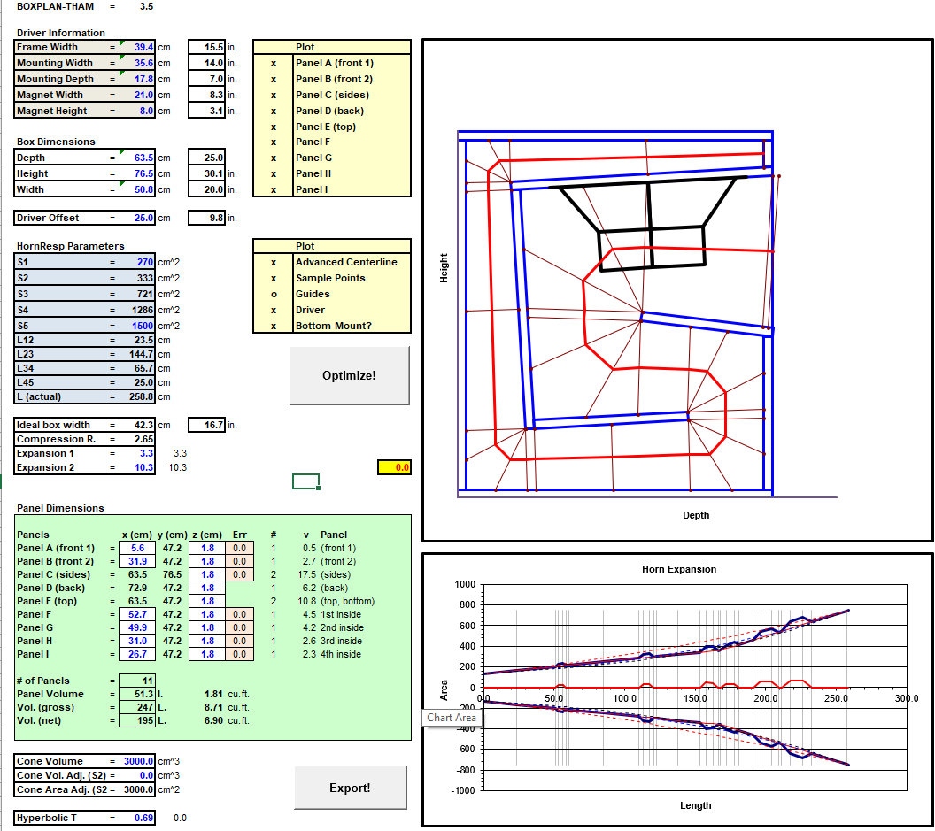
Task: Click Cone Area Adj. value 3000.0
Action: (x=136, y=790)
